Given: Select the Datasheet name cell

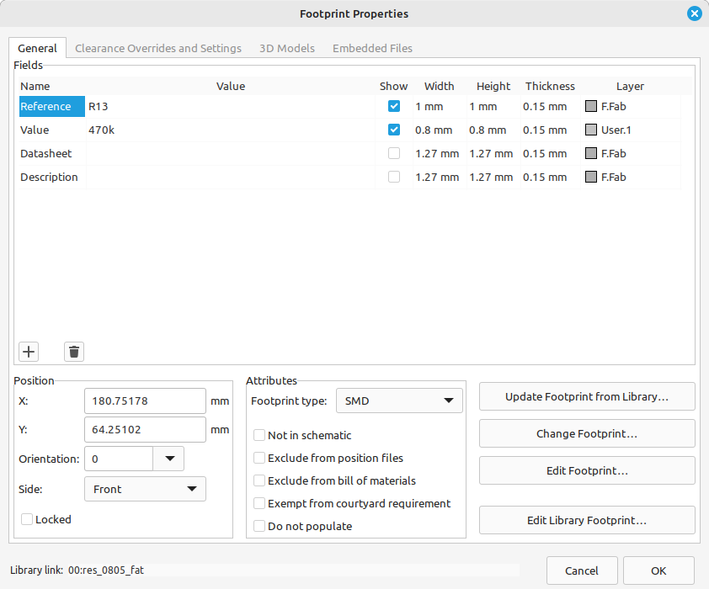Looking at the screenshot, I should pos(52,153).
